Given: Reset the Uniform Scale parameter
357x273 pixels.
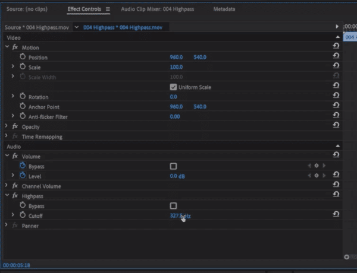Looking at the screenshot, I should pyautogui.click(x=336, y=85).
